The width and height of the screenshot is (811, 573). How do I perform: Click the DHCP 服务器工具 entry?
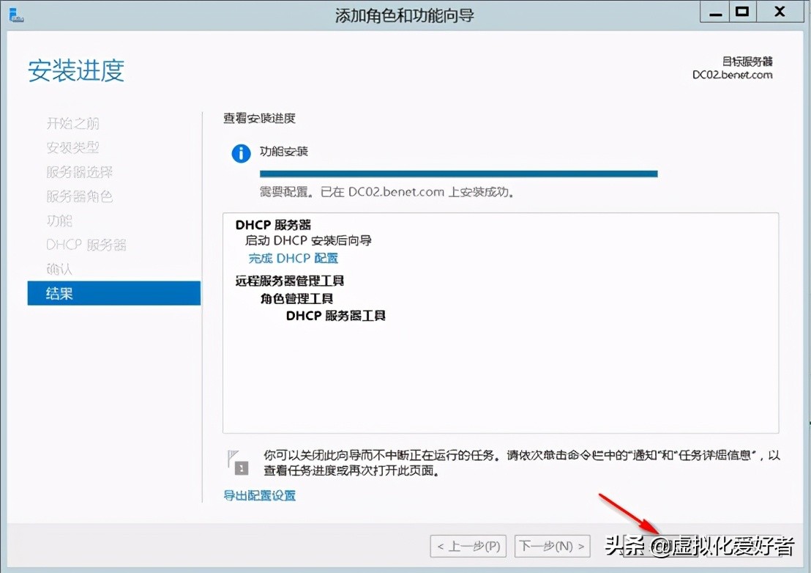(x=336, y=315)
